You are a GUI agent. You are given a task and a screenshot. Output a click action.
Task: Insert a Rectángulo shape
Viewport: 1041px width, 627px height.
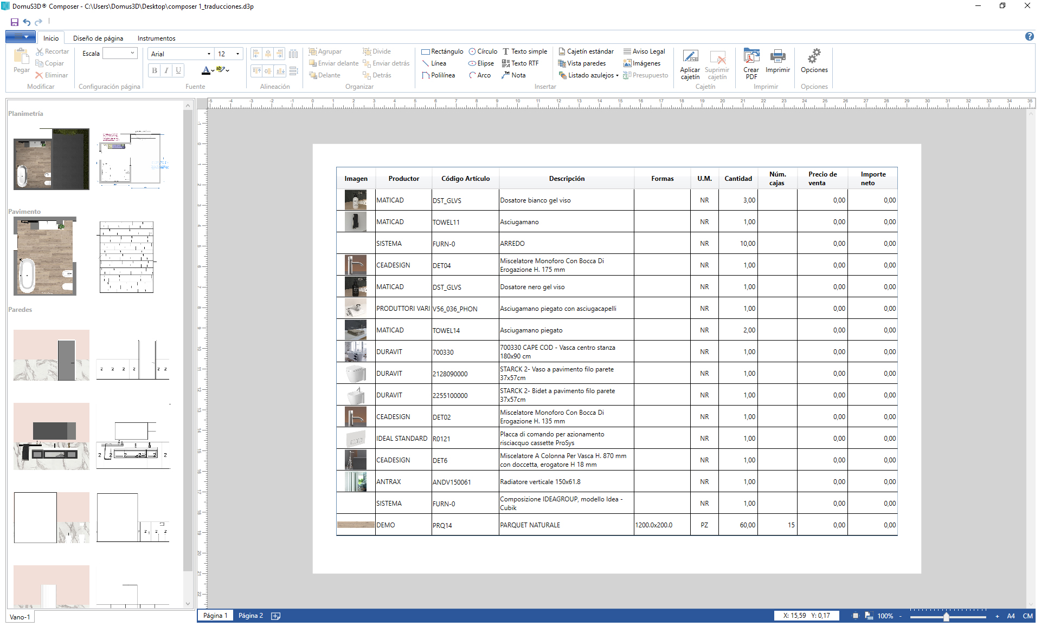pyautogui.click(x=442, y=51)
